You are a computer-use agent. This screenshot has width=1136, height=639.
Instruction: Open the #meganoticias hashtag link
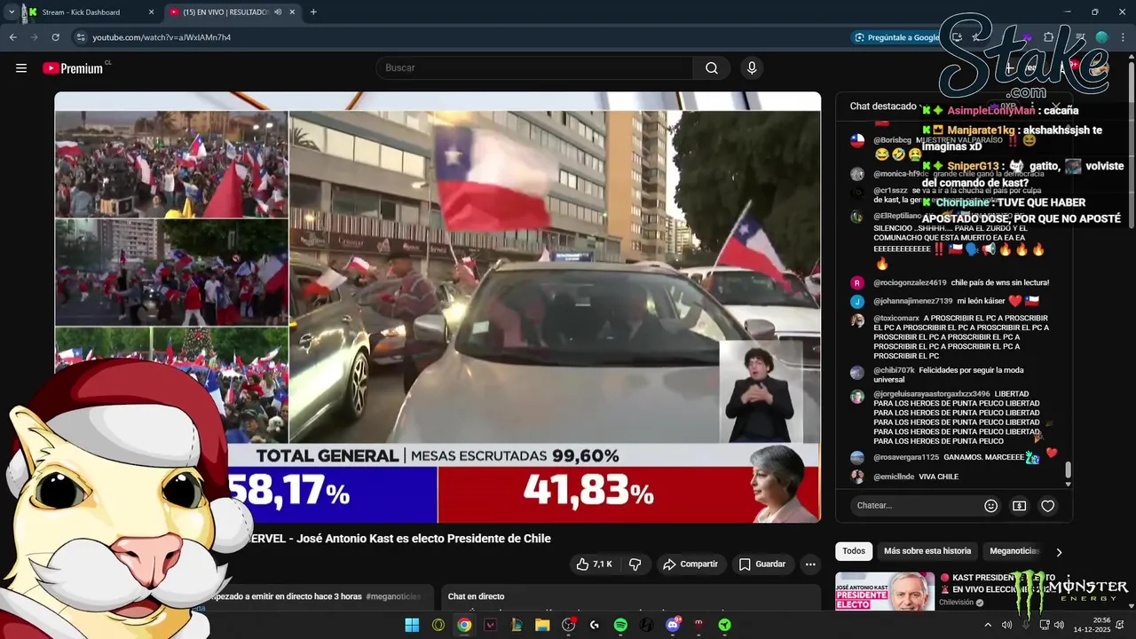393,596
